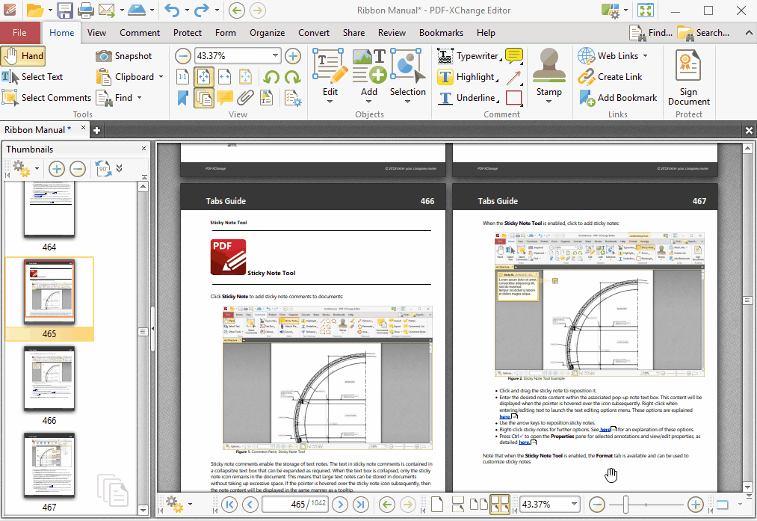Enable the Hand tool
This screenshot has height=521, width=757.
(23, 56)
